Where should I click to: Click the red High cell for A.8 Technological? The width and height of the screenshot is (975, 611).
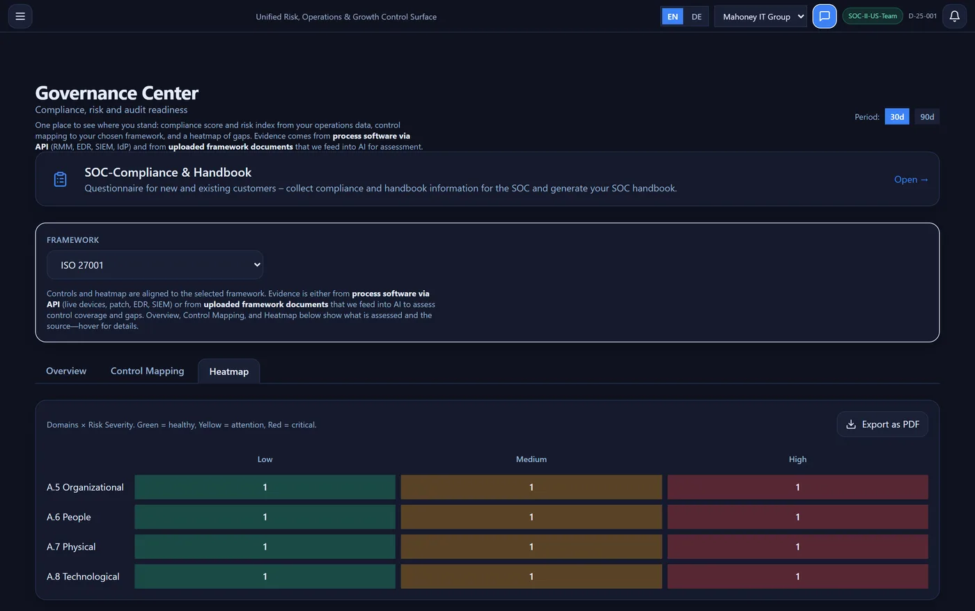tap(797, 576)
